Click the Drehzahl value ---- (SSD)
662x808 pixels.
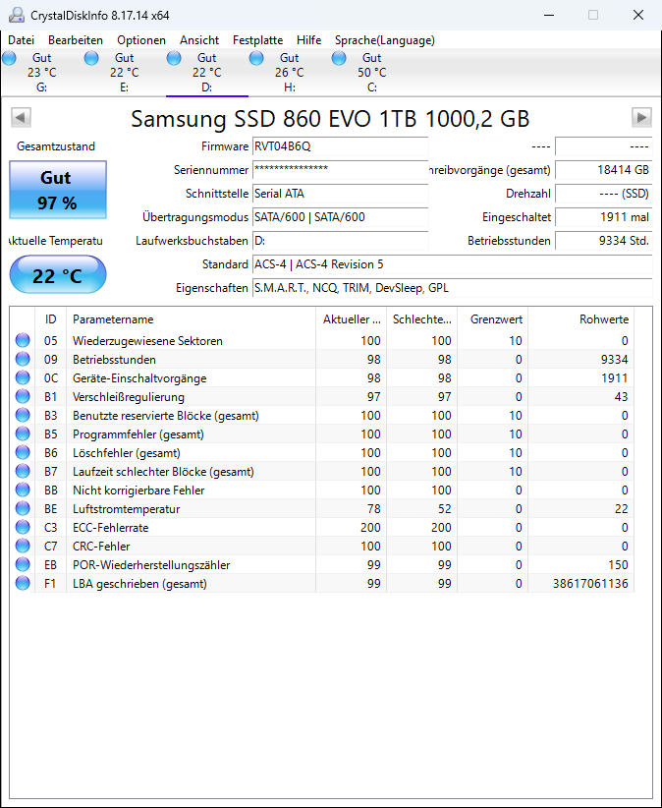click(x=604, y=194)
